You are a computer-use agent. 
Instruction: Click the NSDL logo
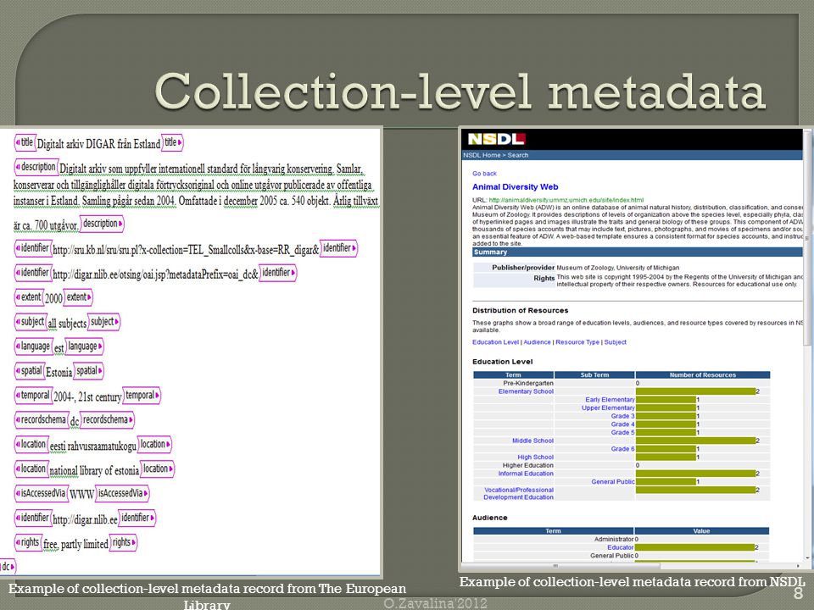[496, 139]
